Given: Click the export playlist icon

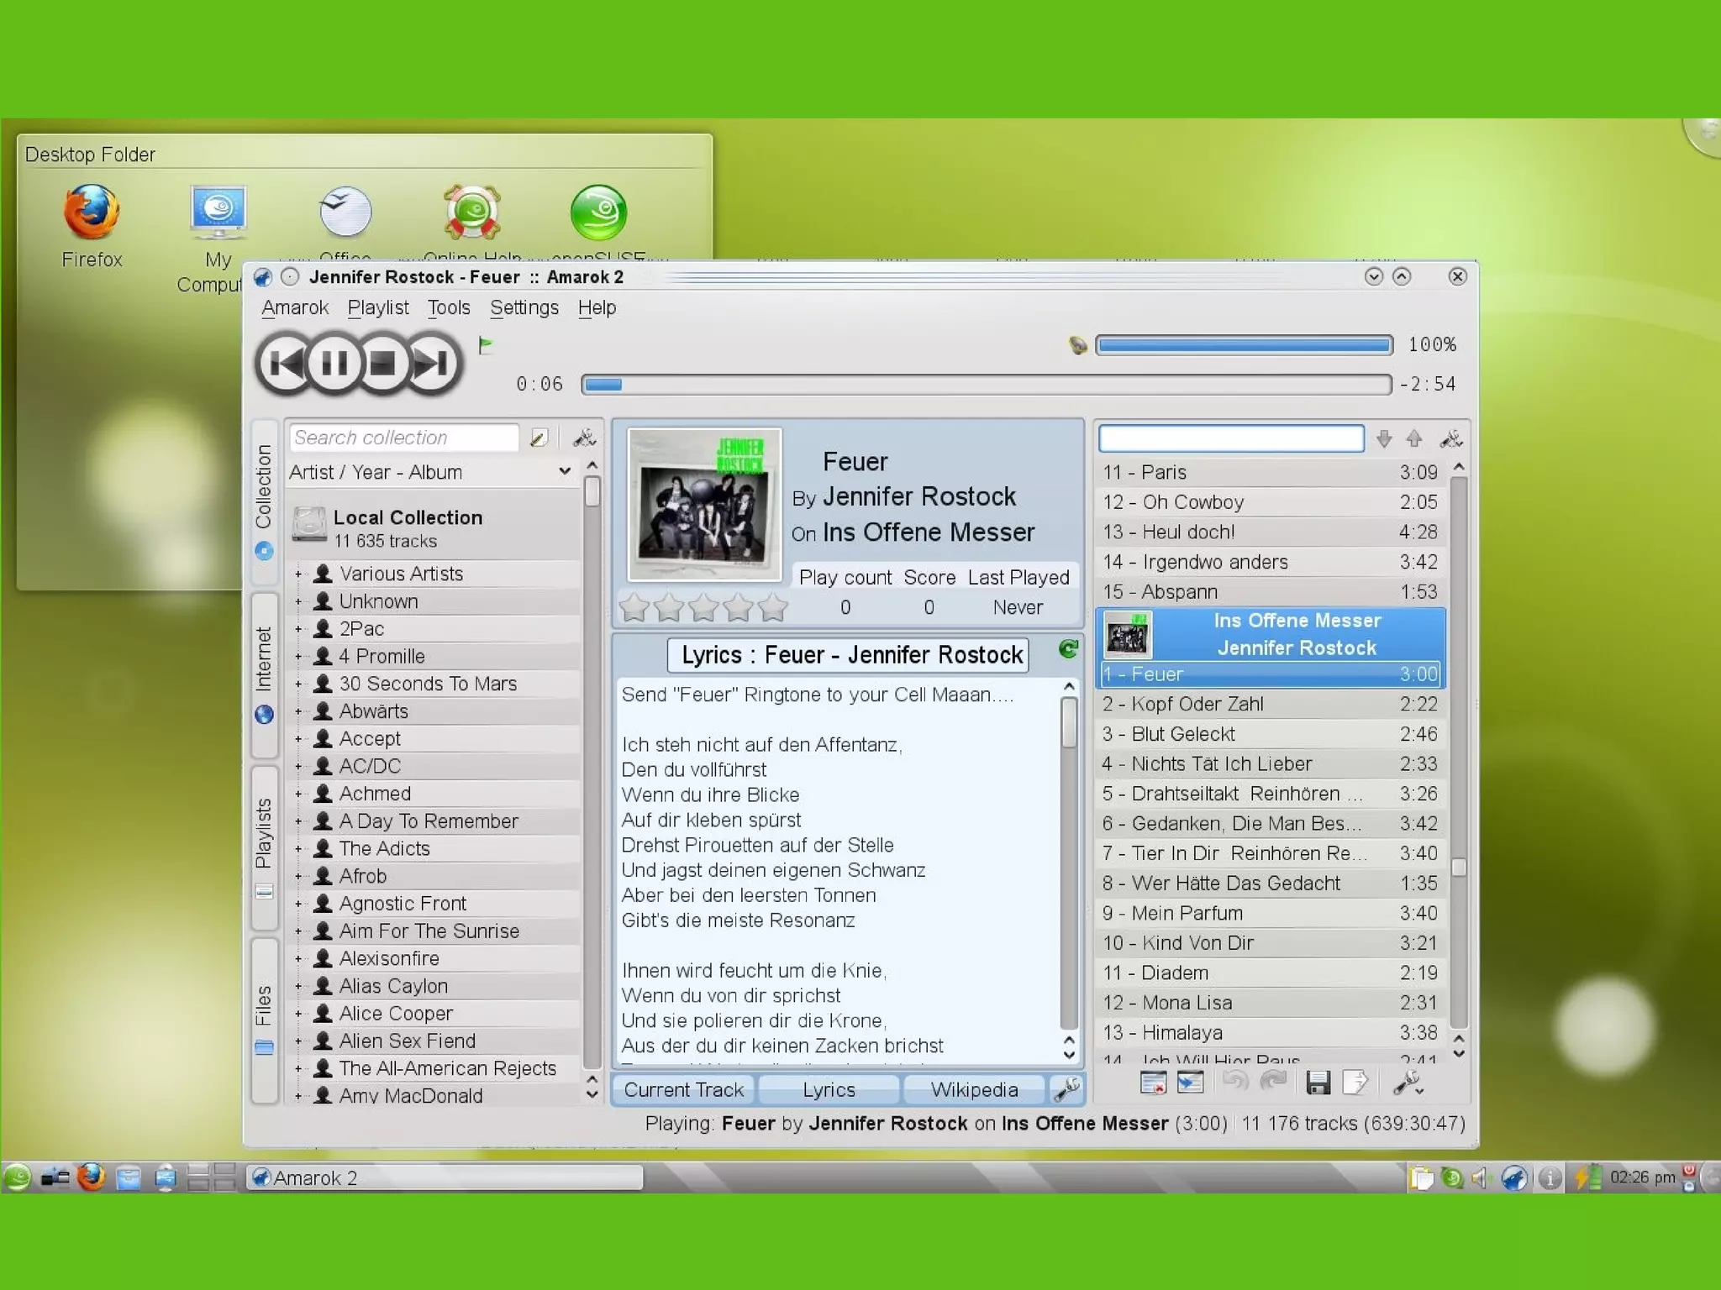Looking at the screenshot, I should tap(1355, 1083).
